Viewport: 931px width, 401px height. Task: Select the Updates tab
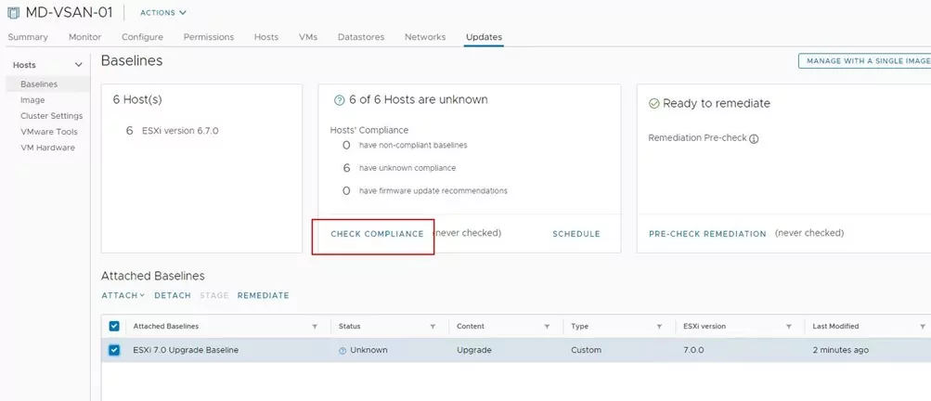tap(484, 37)
